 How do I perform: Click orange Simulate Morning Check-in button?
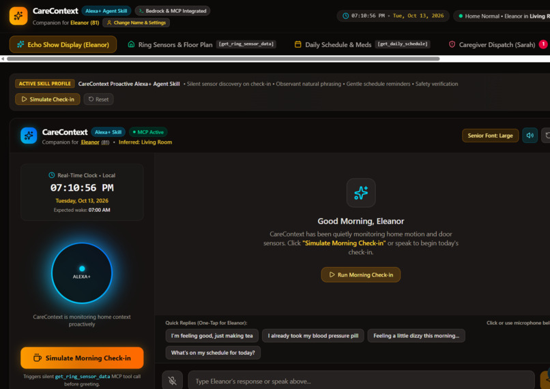[x=82, y=358]
